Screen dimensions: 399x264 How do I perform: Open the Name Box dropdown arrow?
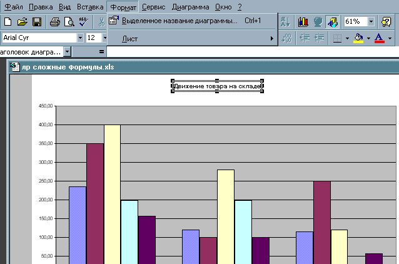(67, 52)
